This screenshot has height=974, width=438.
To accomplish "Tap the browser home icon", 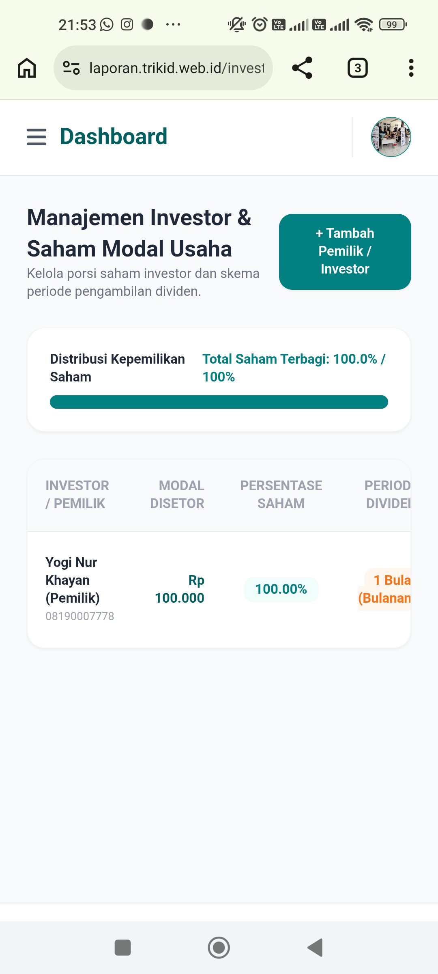I will coord(27,68).
